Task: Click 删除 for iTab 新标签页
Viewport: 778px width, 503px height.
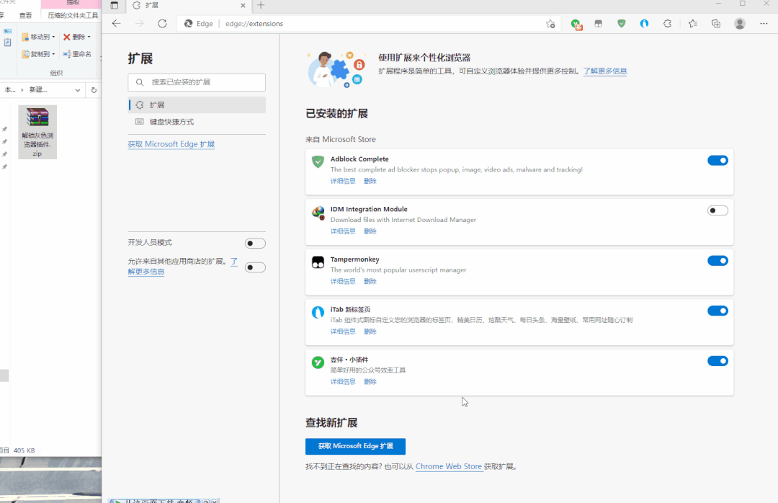Action: click(x=370, y=331)
